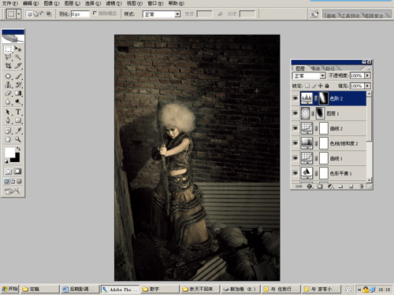The width and height of the screenshot is (394, 295).
Task: Open the 秋天不回来 folder taskbar button
Action: (x=200, y=289)
